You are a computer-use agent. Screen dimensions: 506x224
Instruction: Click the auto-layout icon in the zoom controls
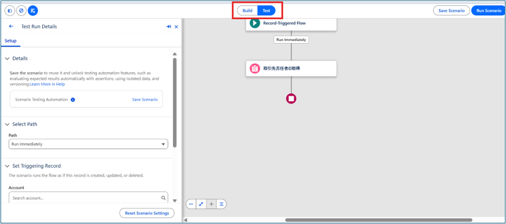point(222,204)
